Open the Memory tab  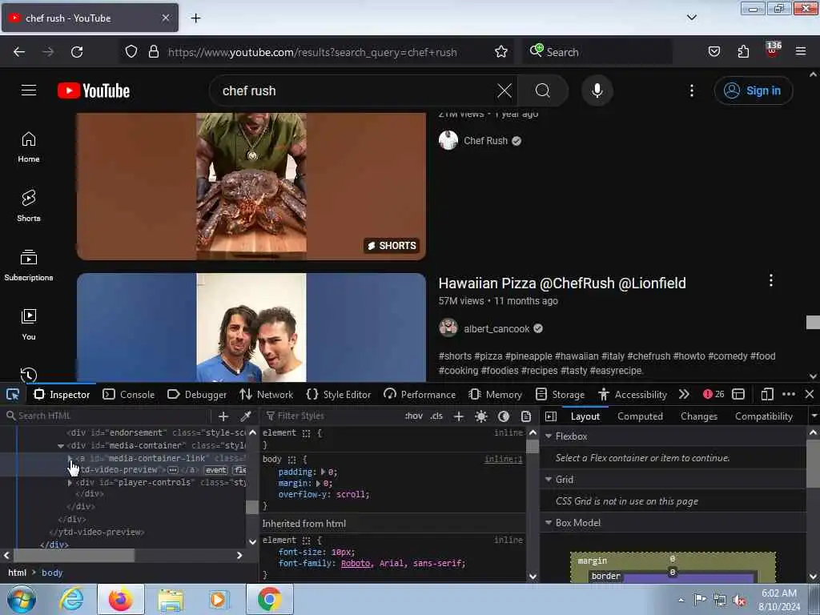[496, 394]
